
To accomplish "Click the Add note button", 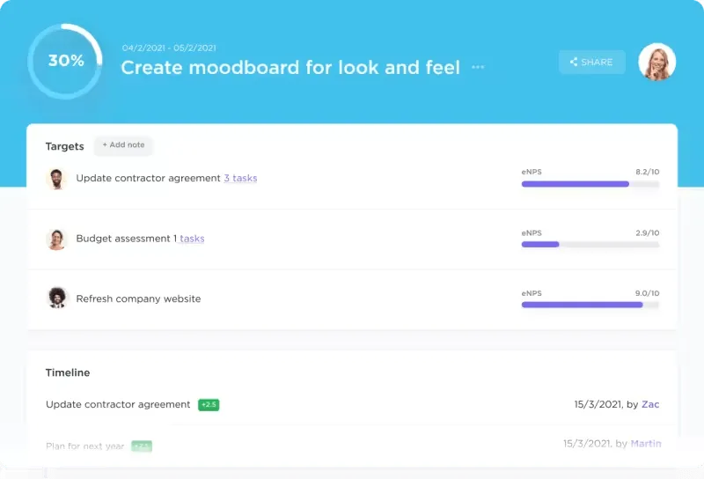I will (x=123, y=145).
